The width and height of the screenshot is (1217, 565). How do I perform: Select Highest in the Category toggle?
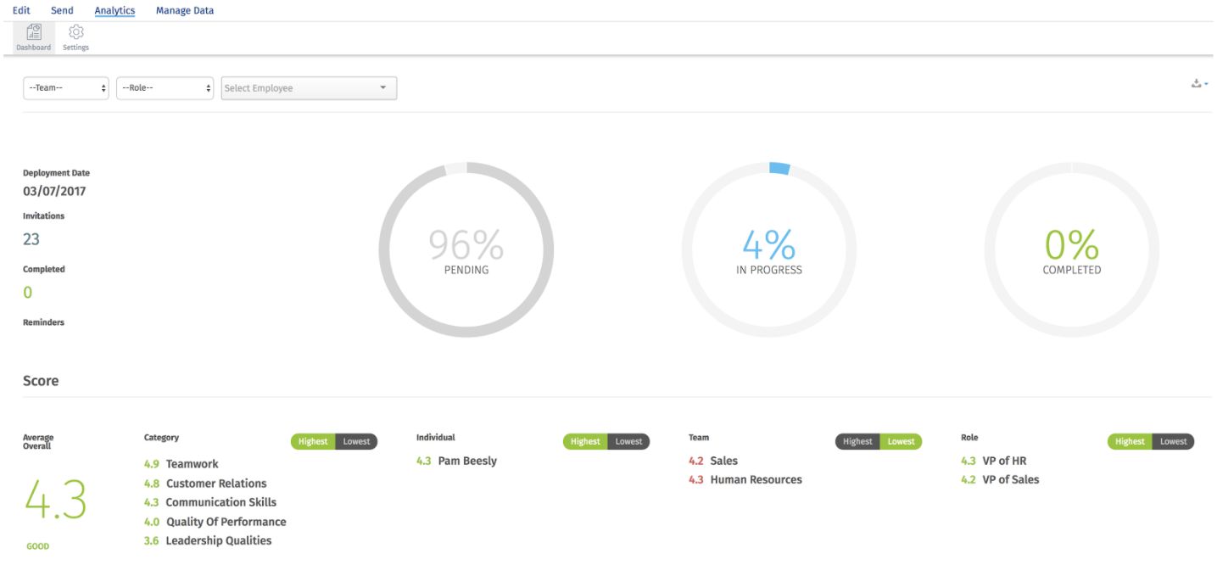[x=313, y=441]
